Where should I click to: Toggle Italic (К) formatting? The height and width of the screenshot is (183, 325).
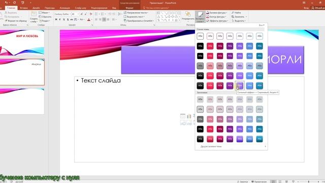pos(60,19)
